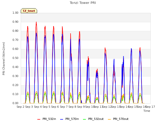The image size is (166, 124).
Task: Toggle the PRI_532in legend entry
Action: pos(47,119)
